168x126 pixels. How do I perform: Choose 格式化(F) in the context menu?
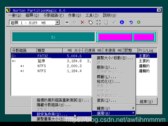tap(114, 82)
